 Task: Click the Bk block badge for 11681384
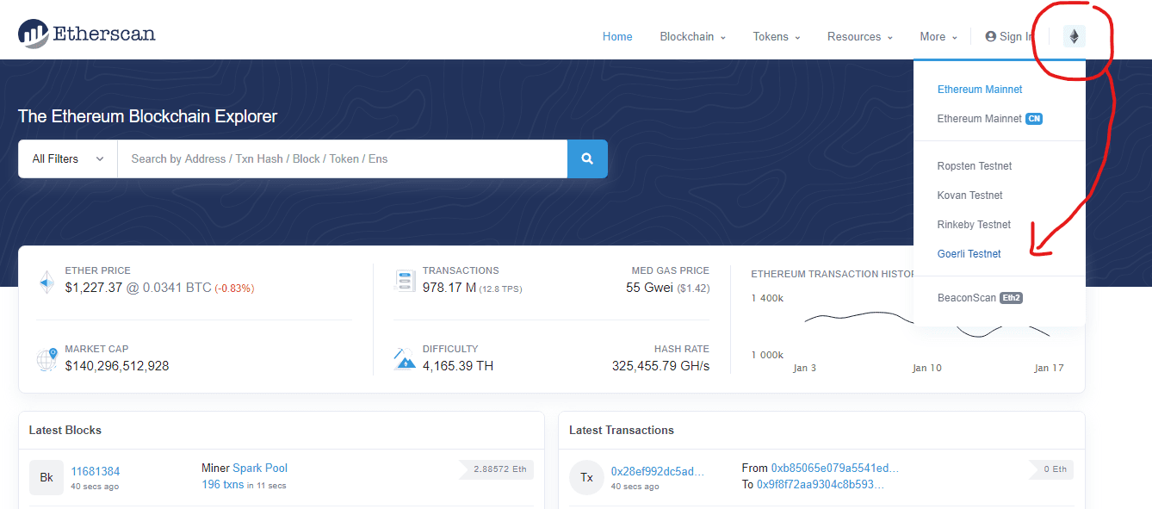pos(46,477)
